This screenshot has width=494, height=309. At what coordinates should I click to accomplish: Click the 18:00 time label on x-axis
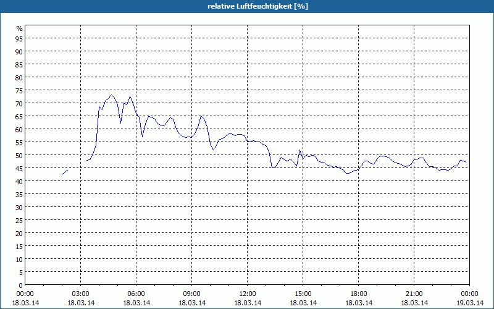point(359,294)
